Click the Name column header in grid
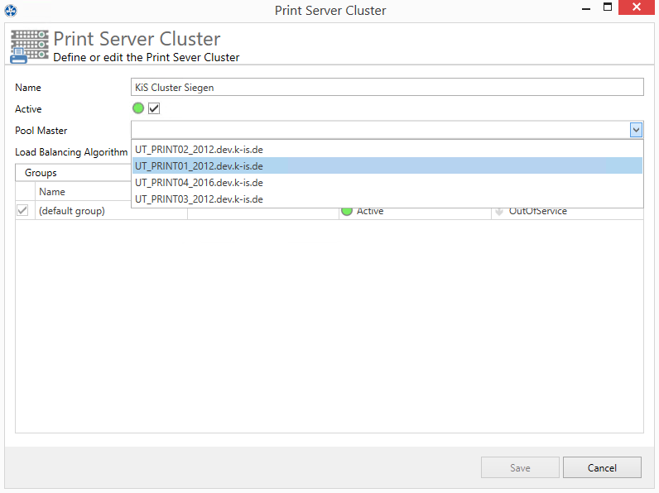 [x=52, y=192]
